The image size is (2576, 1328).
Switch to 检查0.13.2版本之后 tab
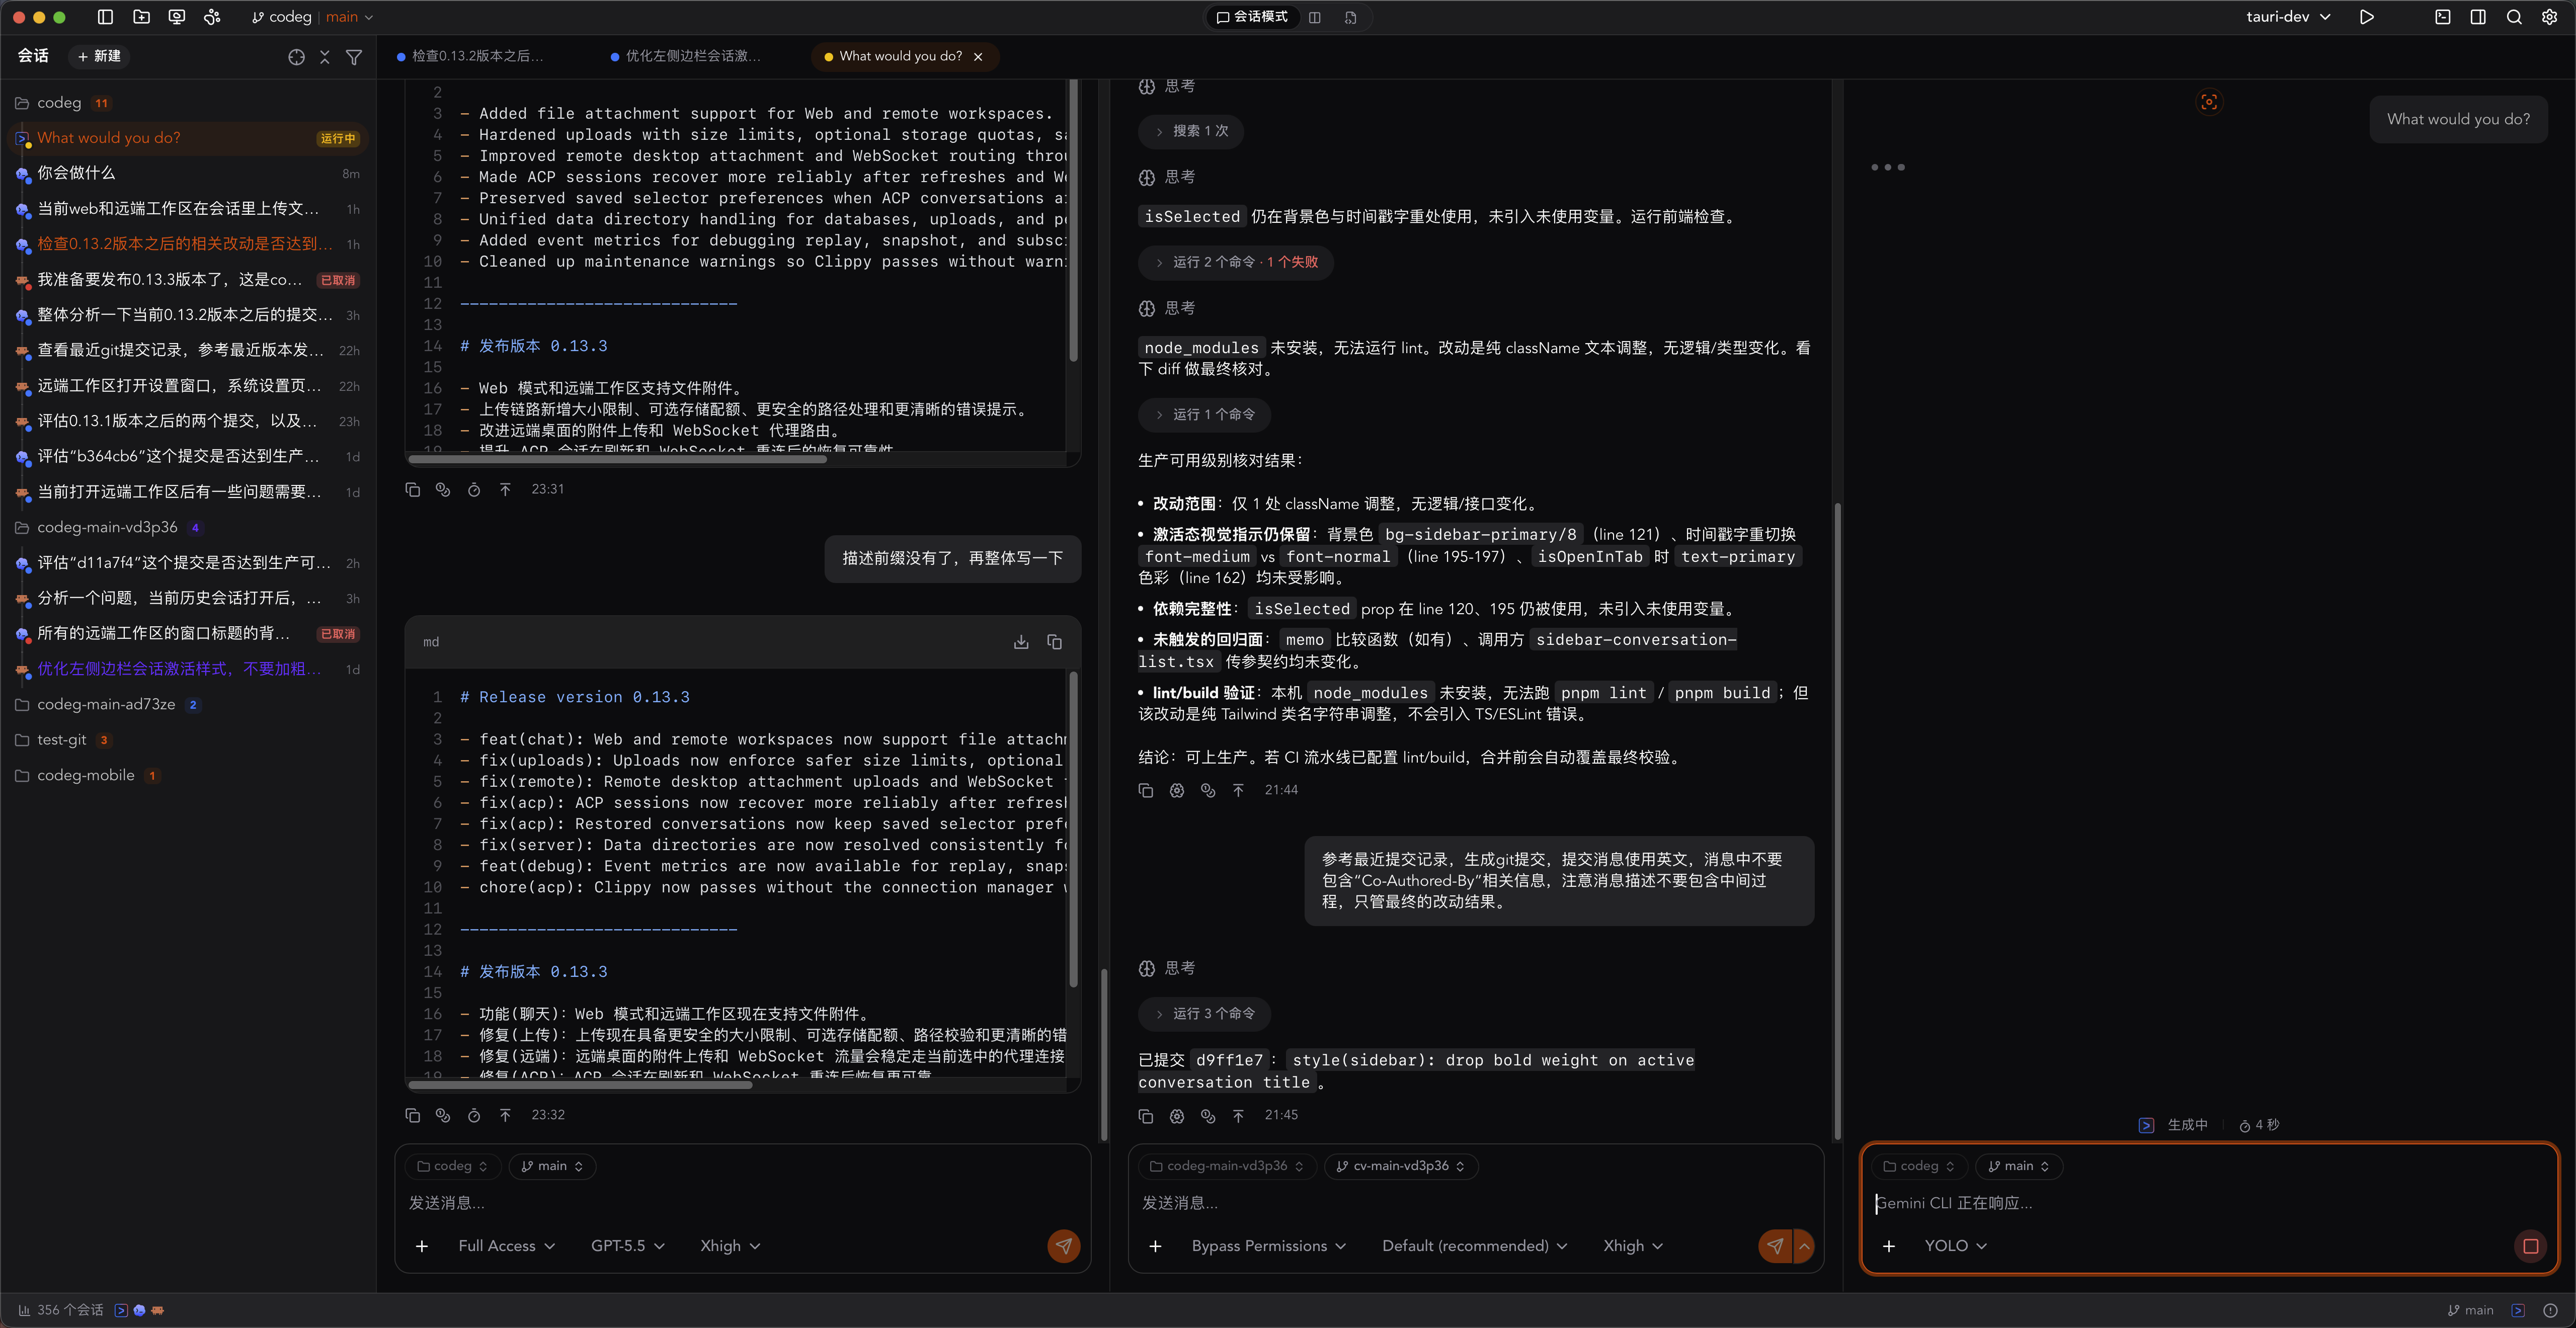pos(470,57)
